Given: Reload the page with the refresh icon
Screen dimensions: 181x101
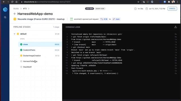Looking at the screenshot, I should (x=12, y=2).
